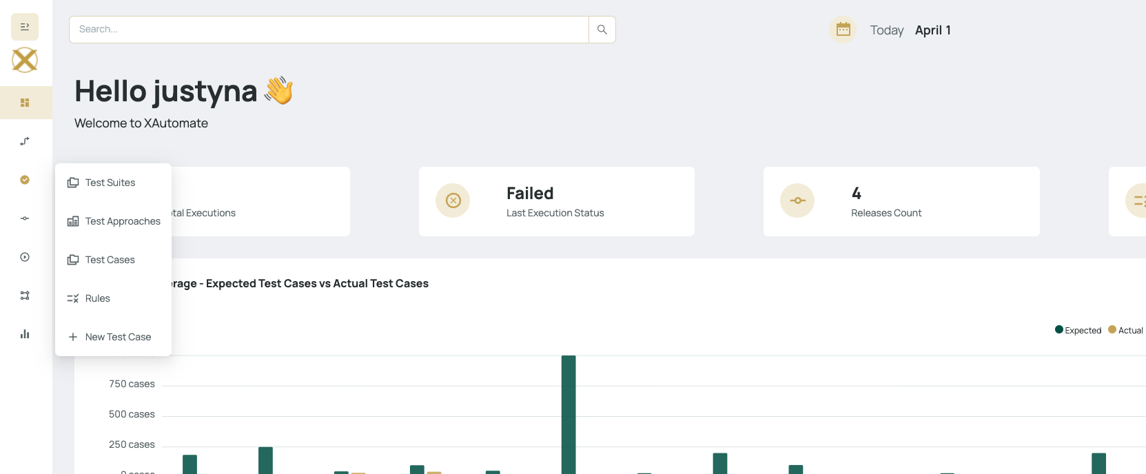Open the Failed Last Execution Status card

556,201
